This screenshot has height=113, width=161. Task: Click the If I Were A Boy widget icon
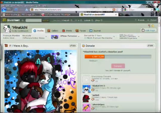pos(6,45)
